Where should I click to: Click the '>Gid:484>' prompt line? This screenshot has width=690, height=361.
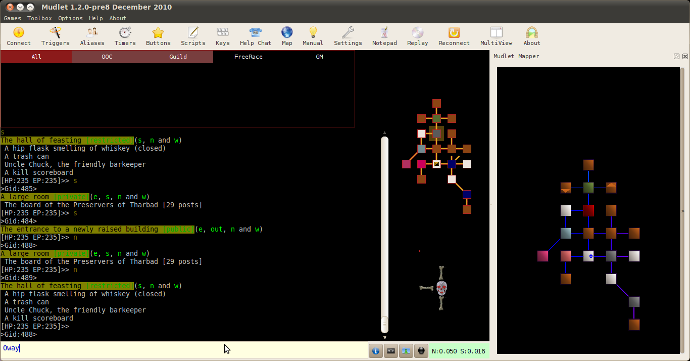point(19,221)
